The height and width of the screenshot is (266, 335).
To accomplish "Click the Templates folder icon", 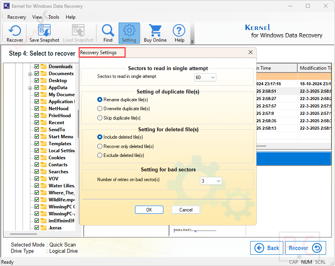I will click(44, 144).
